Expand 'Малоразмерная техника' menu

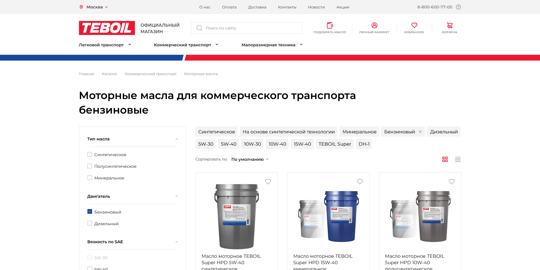272,45
